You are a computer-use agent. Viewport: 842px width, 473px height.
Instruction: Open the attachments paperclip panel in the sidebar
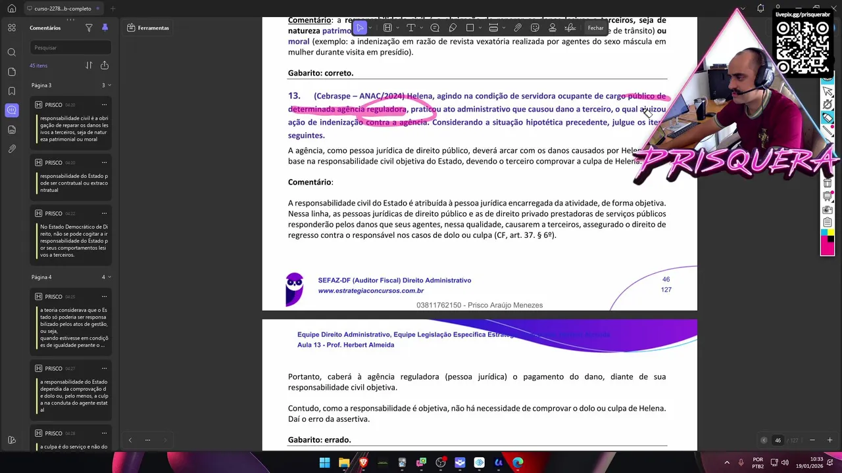coord(11,149)
